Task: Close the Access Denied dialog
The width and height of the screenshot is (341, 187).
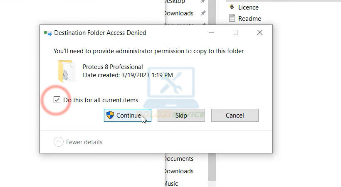Action: [260, 32]
